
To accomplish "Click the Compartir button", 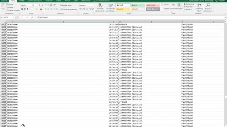I will pyautogui.click(x=220, y=1).
